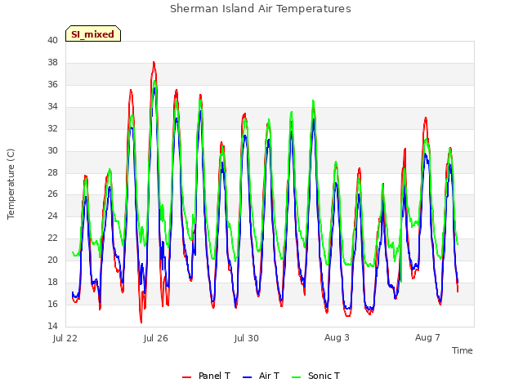The image size is (523, 392).
Task: Click the SI_mixed label box
Action: [93, 33]
